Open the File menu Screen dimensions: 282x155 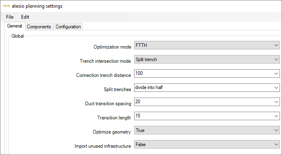pos(10,17)
